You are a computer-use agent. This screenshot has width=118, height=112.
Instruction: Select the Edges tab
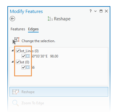(33, 29)
